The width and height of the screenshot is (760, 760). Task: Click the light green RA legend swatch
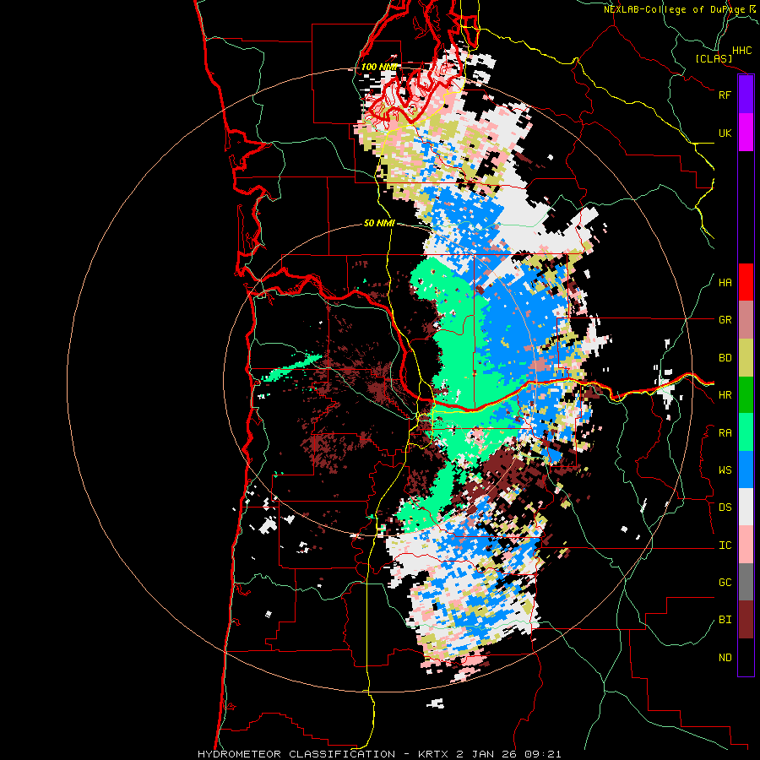(746, 432)
